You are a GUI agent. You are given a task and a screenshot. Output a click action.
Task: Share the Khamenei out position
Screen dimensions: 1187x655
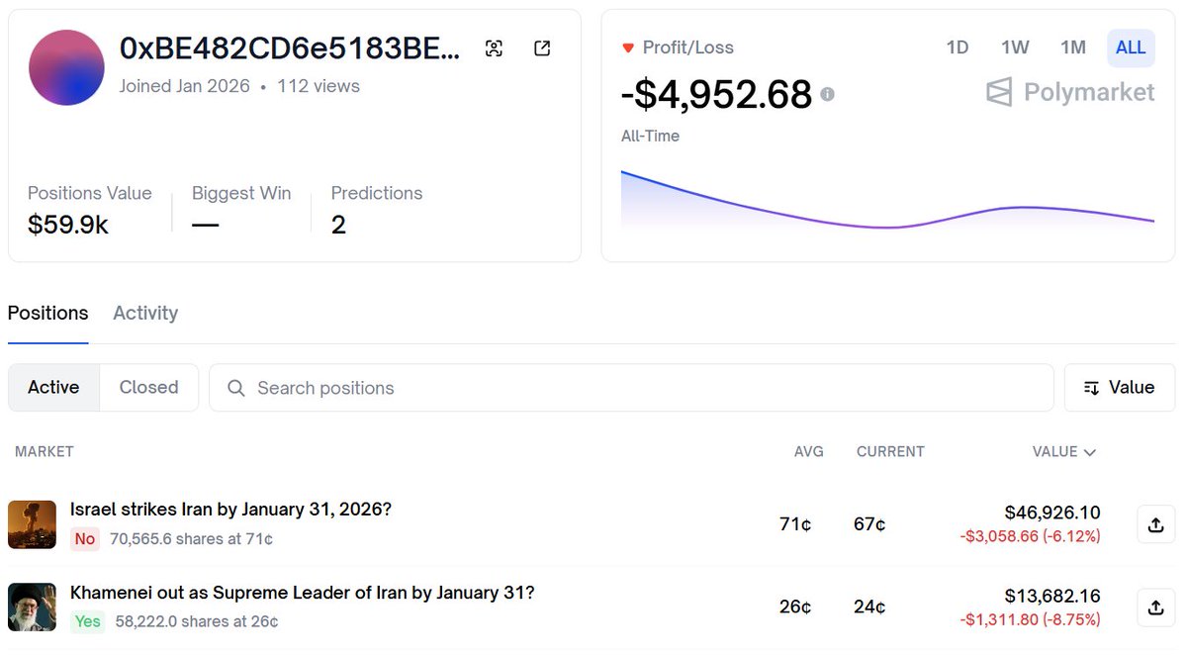[1155, 608]
